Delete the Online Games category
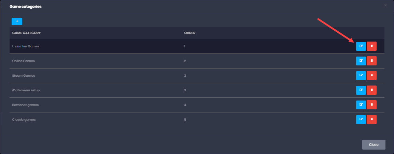394x154 pixels. [371, 61]
